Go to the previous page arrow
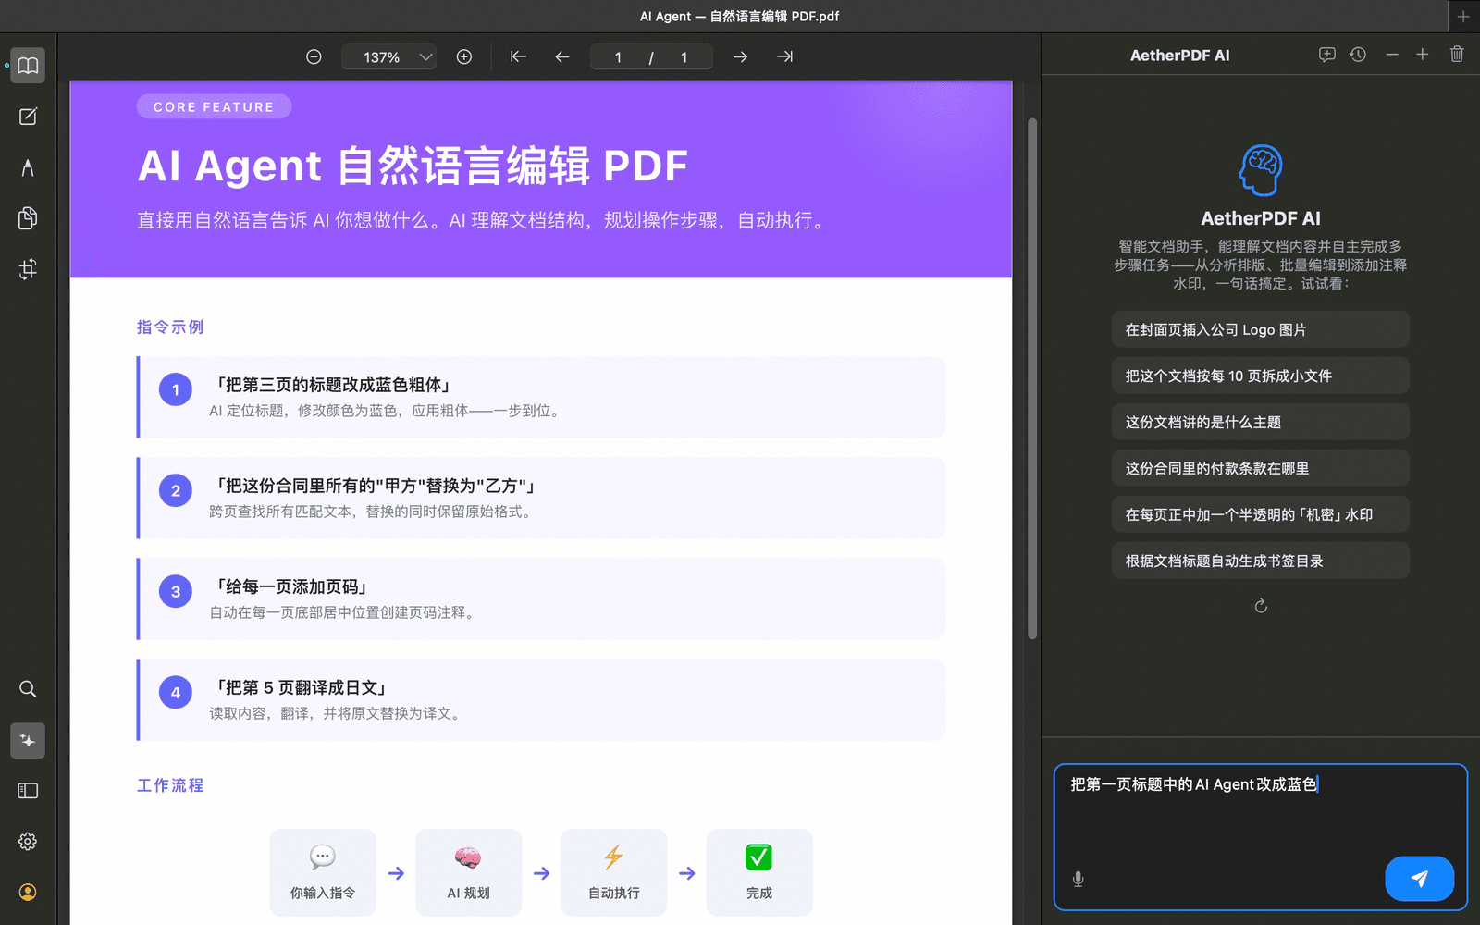Image resolution: width=1480 pixels, height=925 pixels. (x=562, y=56)
